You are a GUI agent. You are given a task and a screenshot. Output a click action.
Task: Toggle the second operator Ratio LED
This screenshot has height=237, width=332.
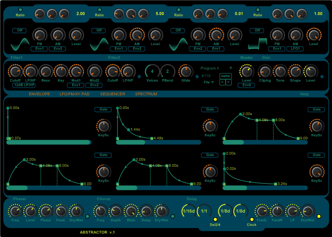(99, 10)
